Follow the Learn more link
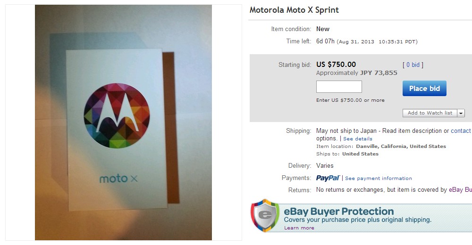The width and height of the screenshot is (472, 245). (299, 228)
